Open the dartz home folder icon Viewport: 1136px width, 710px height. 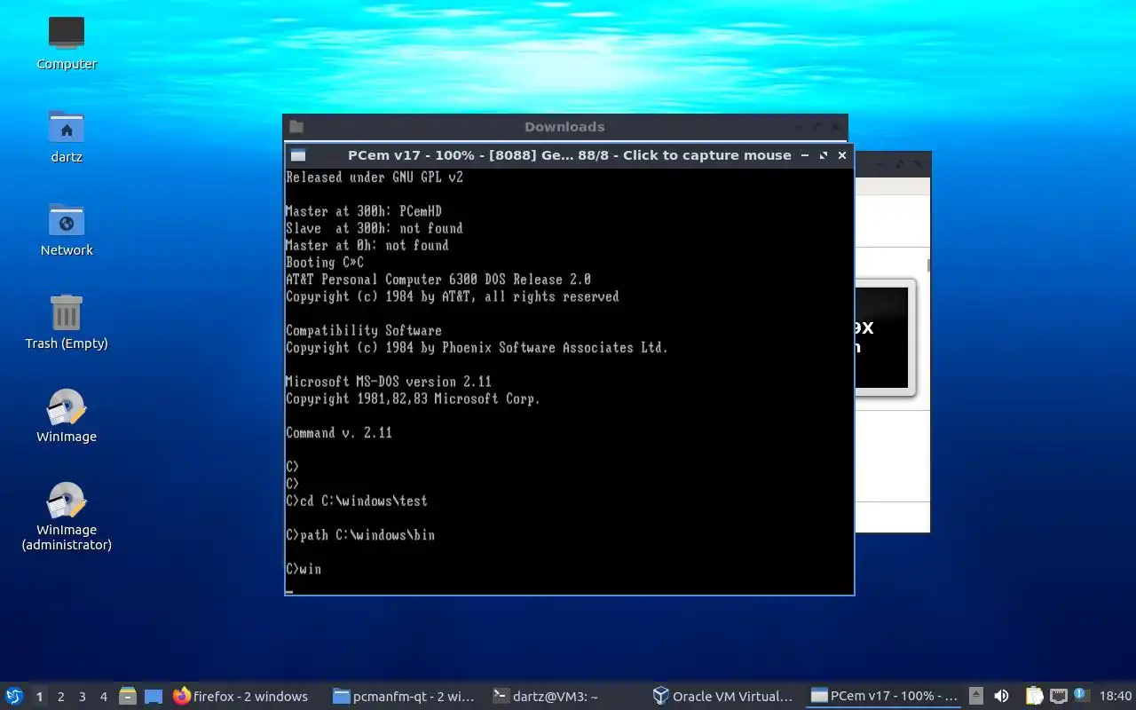click(67, 136)
